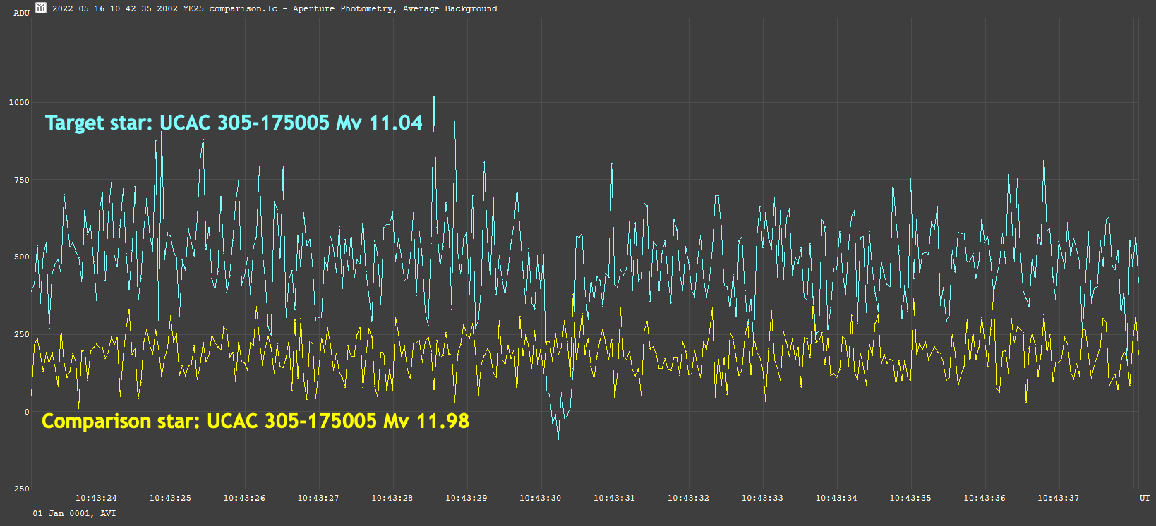Screen dimensions: 1156x526
Task: Click the "01 Jan 0001, AVI" footer text
Action: [x=74, y=513]
